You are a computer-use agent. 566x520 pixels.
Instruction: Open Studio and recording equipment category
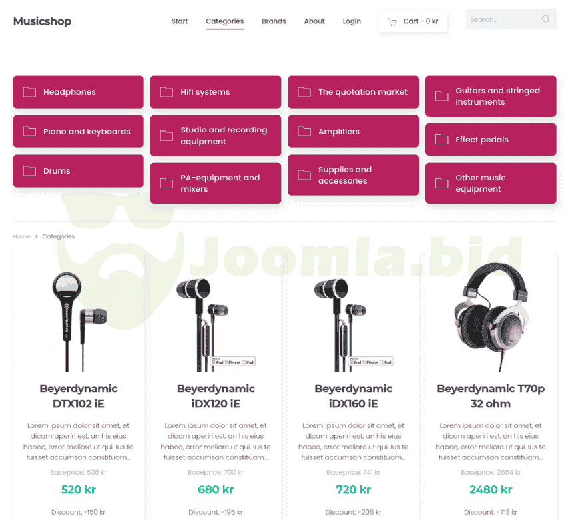point(216,136)
